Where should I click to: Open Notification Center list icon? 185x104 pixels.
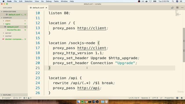point(181,1)
